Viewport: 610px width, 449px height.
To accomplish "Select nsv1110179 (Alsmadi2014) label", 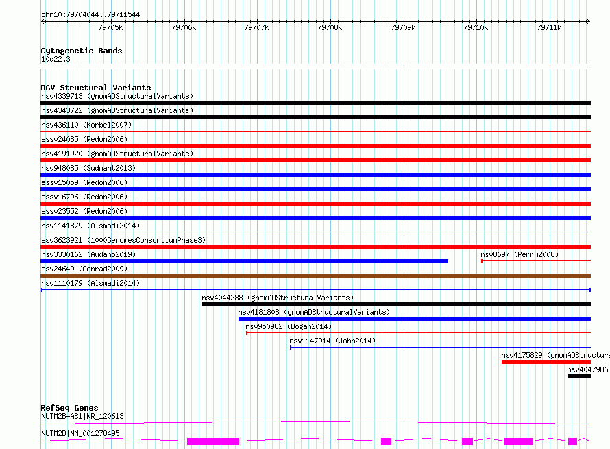I will tap(90, 283).
